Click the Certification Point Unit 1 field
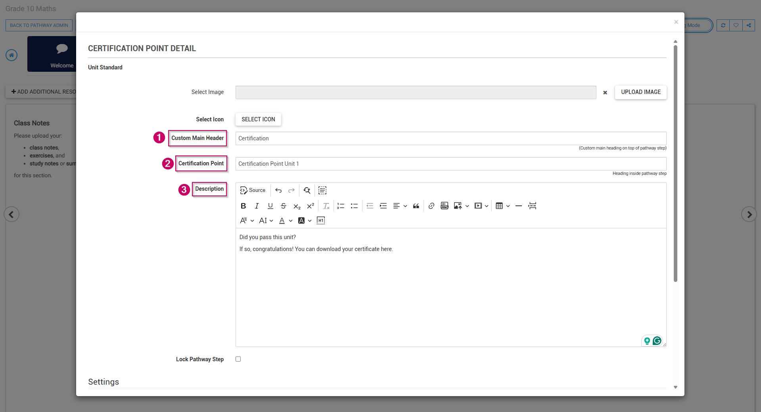 pyautogui.click(x=451, y=164)
